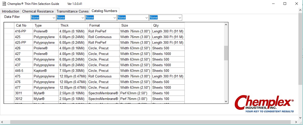The width and height of the screenshot is (303, 125).
Task: Select cell '436'
Action: (24, 59)
